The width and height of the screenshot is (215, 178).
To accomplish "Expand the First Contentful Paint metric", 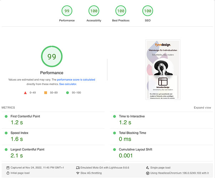I will [x=26, y=116].
